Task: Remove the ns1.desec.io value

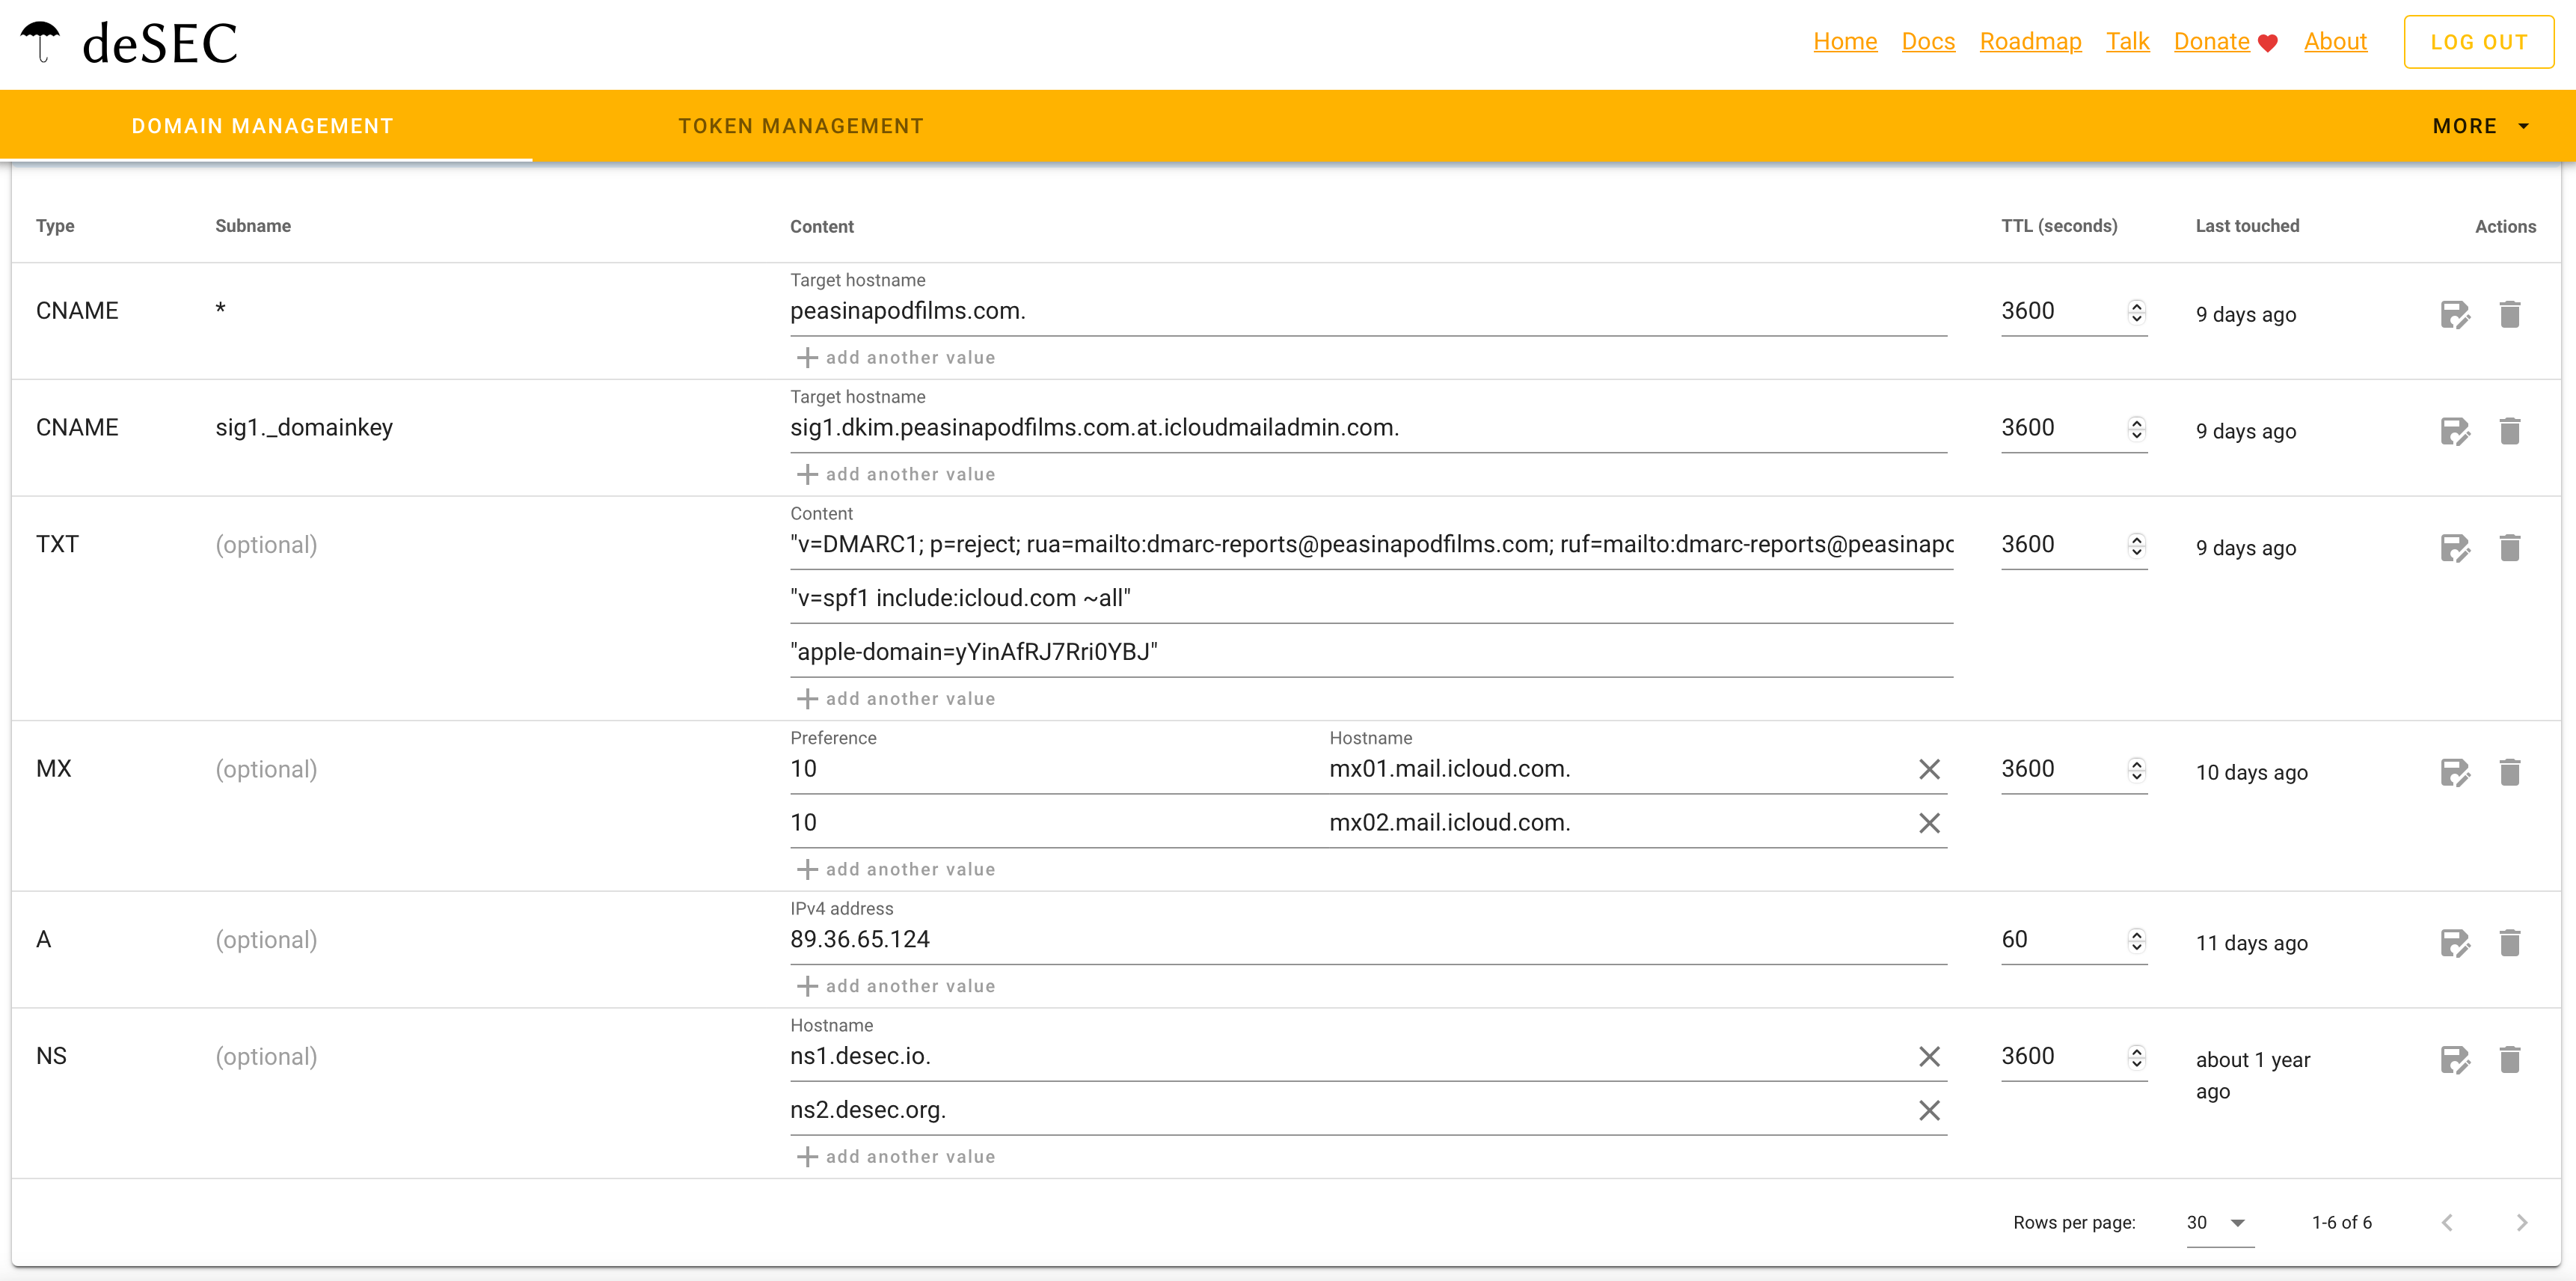Action: (x=1929, y=1057)
